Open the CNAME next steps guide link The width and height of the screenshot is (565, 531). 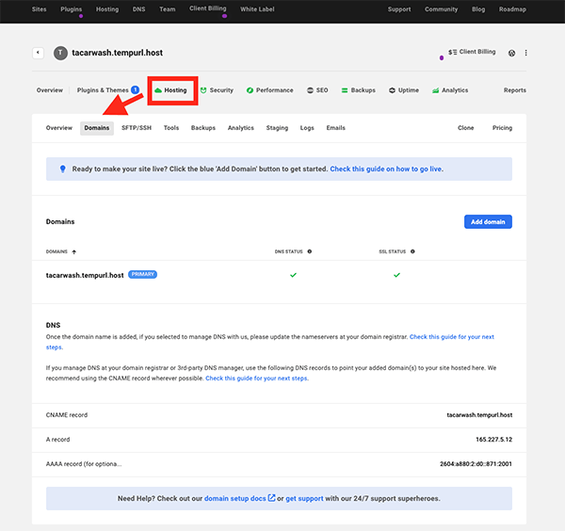click(x=257, y=378)
